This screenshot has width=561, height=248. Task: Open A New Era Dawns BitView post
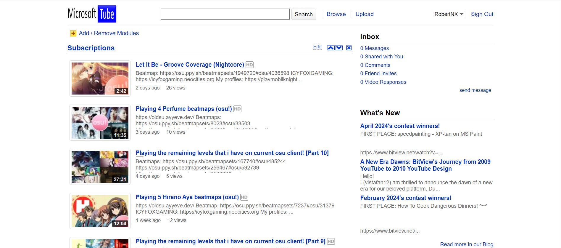point(425,165)
